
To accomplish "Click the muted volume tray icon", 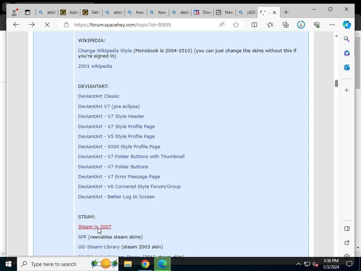I will click(315, 264).
